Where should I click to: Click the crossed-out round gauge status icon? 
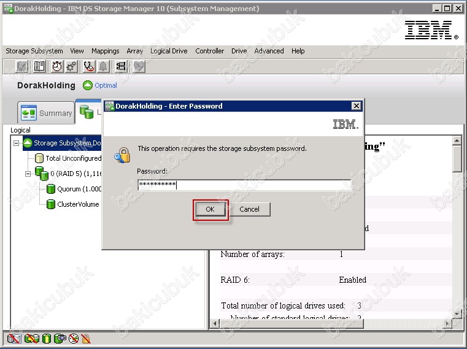(x=74, y=339)
